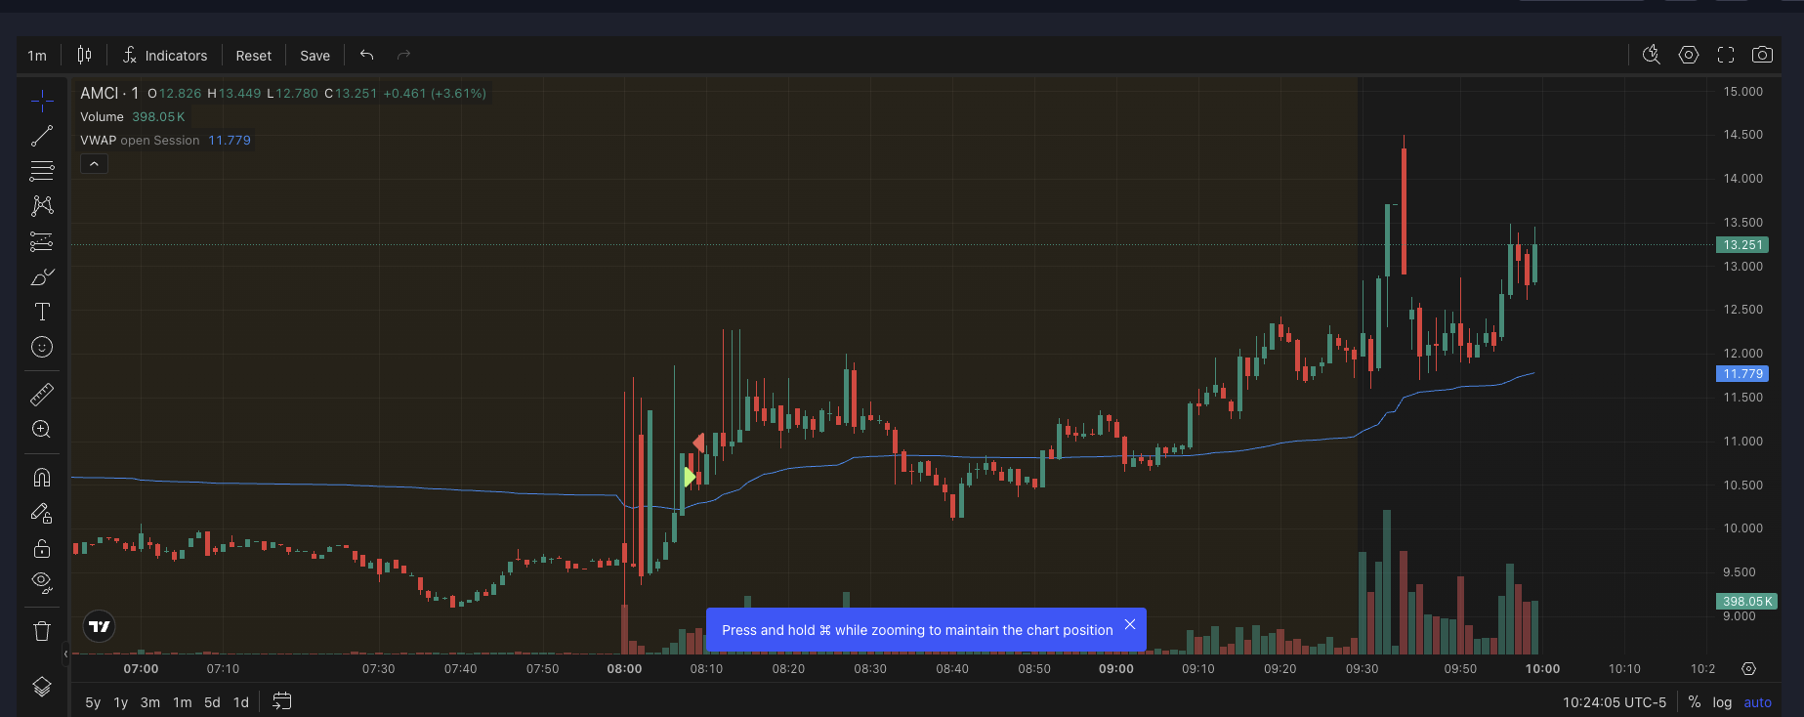Open the 1m interval dropdown

click(37, 56)
